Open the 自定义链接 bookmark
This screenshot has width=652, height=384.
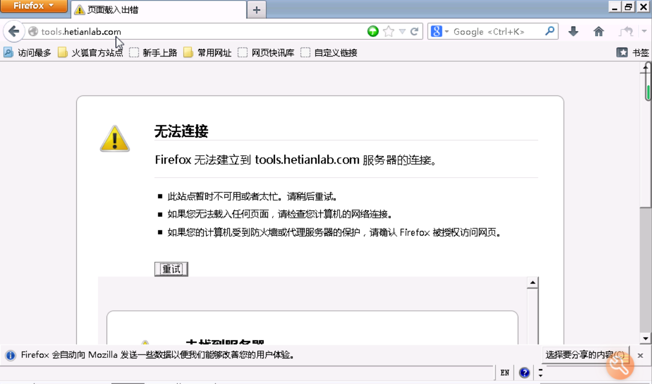(x=329, y=53)
